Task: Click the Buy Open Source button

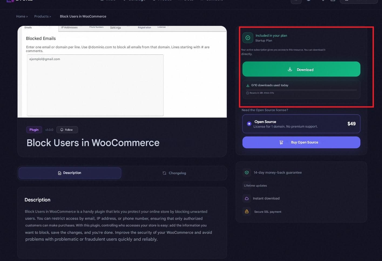Action: tap(301, 142)
